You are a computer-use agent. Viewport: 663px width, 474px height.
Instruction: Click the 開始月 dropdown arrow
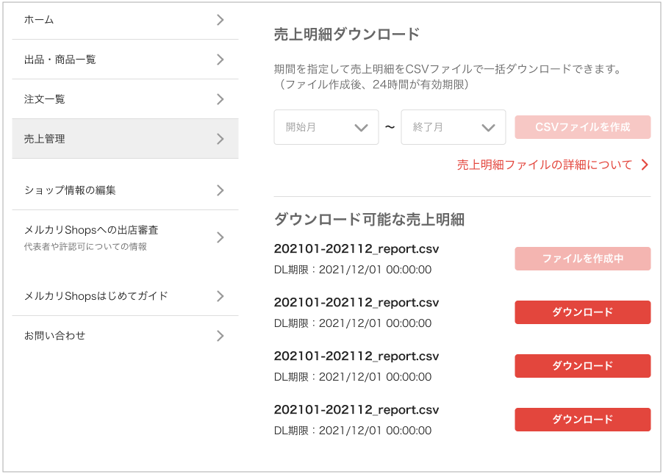tap(361, 128)
